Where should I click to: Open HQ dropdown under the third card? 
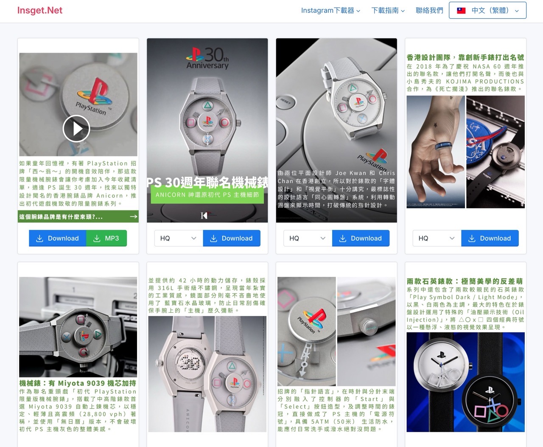(x=308, y=238)
